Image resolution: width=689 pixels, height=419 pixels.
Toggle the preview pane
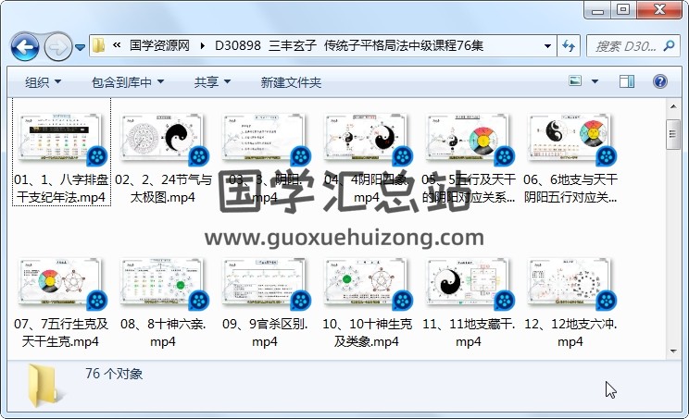(627, 81)
